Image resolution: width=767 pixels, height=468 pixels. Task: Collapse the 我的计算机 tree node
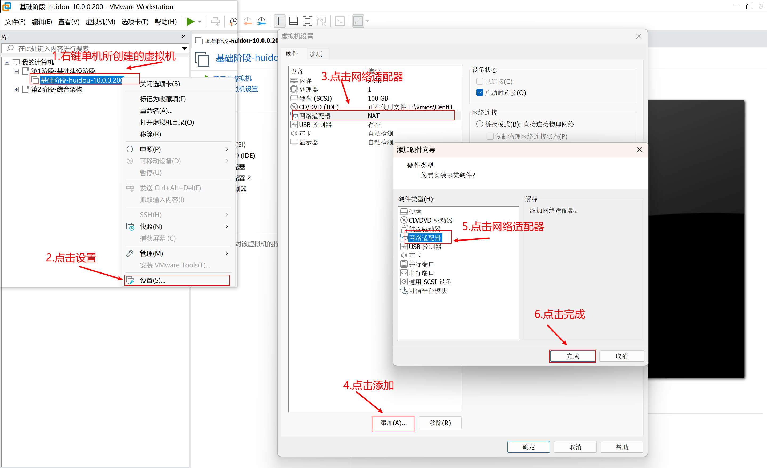pos(7,63)
